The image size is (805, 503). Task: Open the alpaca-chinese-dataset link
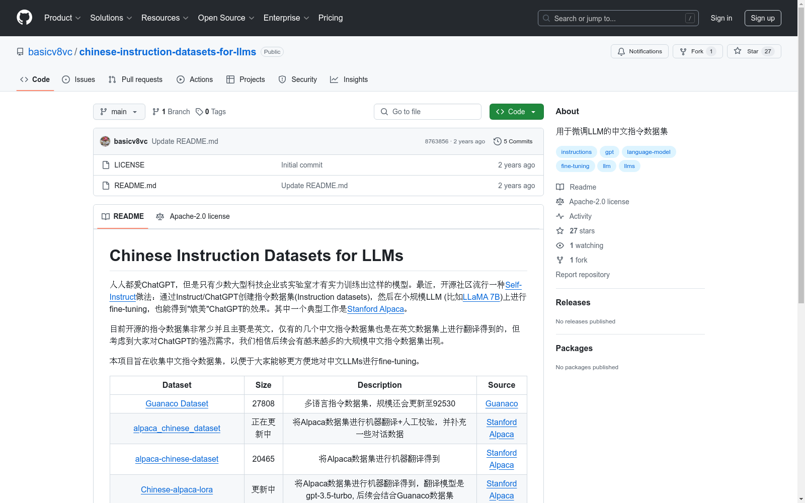click(x=177, y=459)
